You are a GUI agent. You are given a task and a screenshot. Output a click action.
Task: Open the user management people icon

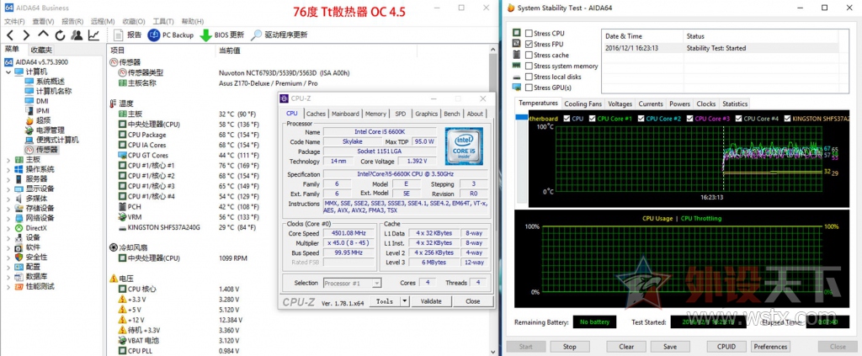coord(77,35)
